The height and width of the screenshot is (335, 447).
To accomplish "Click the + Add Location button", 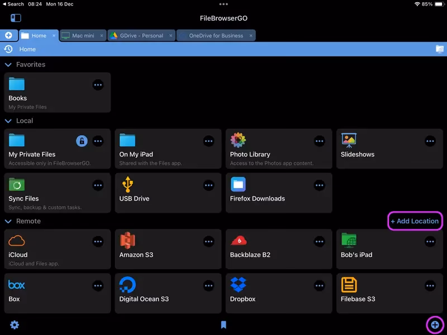I will click(415, 221).
